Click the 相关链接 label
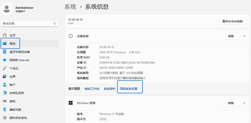The image size is (251, 123). [x=74, y=89]
